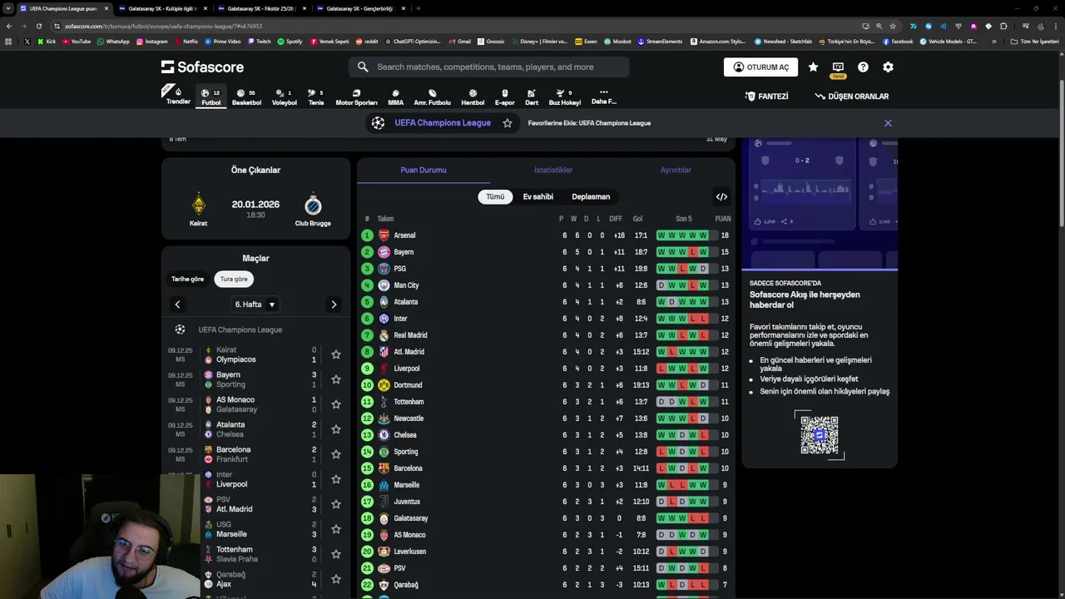
Task: Add UEFA Champions League to favorites star
Action: (508, 123)
